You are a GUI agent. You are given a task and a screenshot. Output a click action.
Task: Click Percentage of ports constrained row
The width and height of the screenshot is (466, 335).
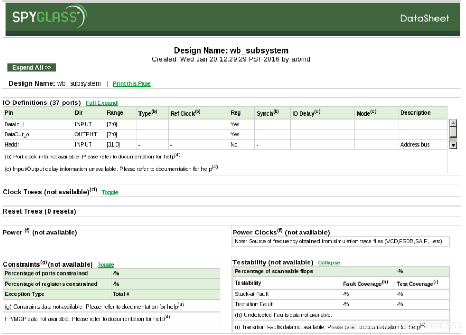click(x=112, y=273)
